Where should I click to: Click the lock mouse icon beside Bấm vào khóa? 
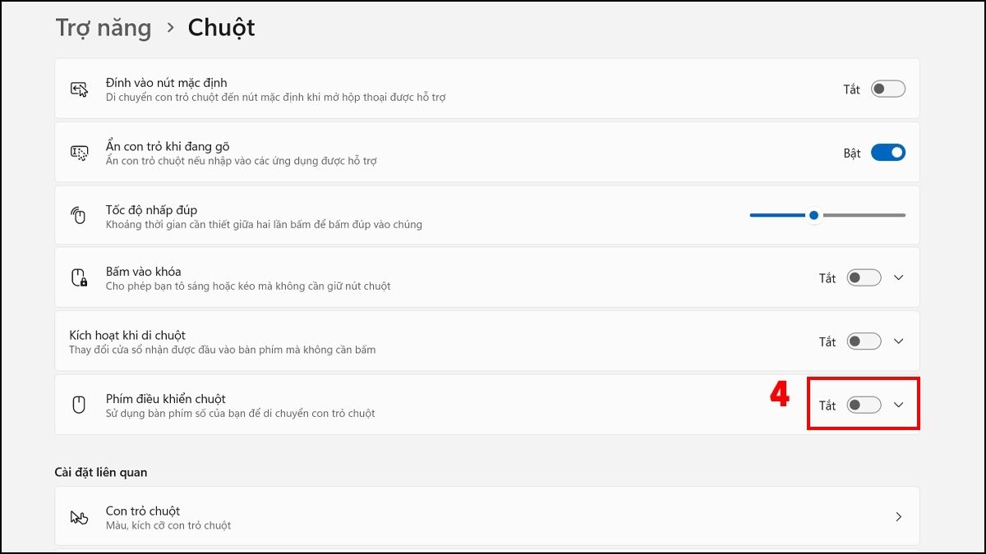click(78, 278)
